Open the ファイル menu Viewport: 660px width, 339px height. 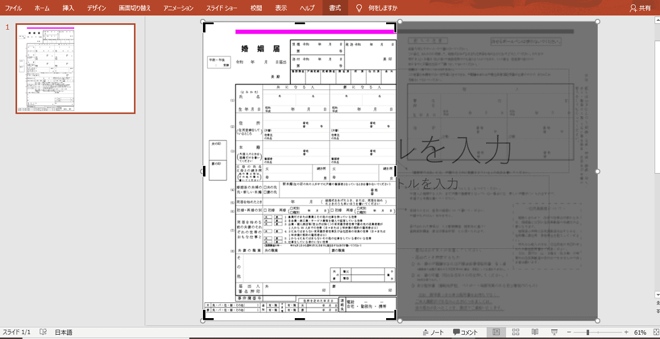tap(13, 8)
